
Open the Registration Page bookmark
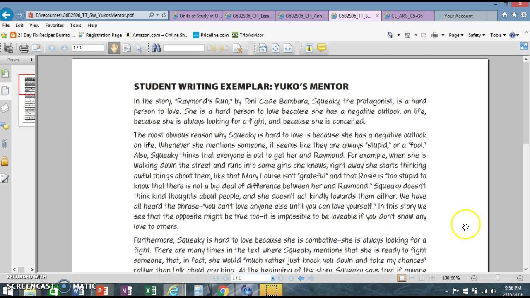100,35
